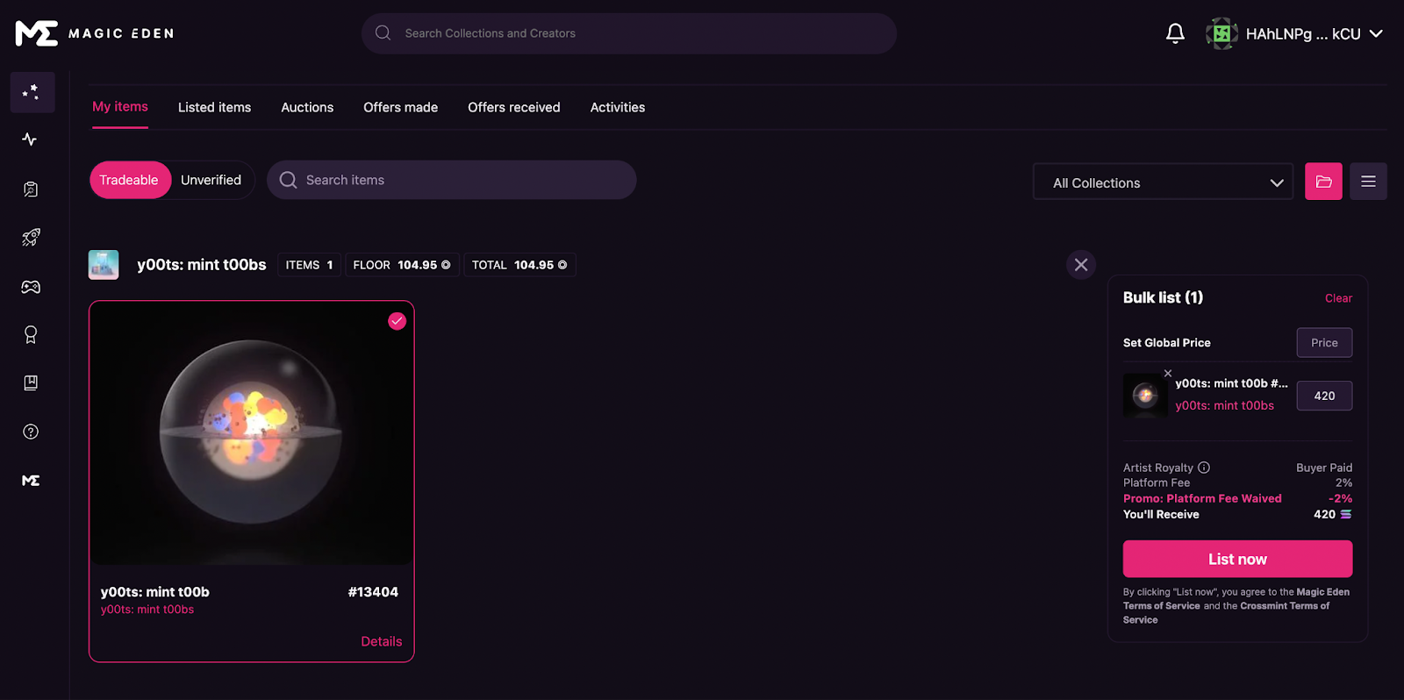Click the #13404 token number
Screen dimensions: 1404x700
373,592
